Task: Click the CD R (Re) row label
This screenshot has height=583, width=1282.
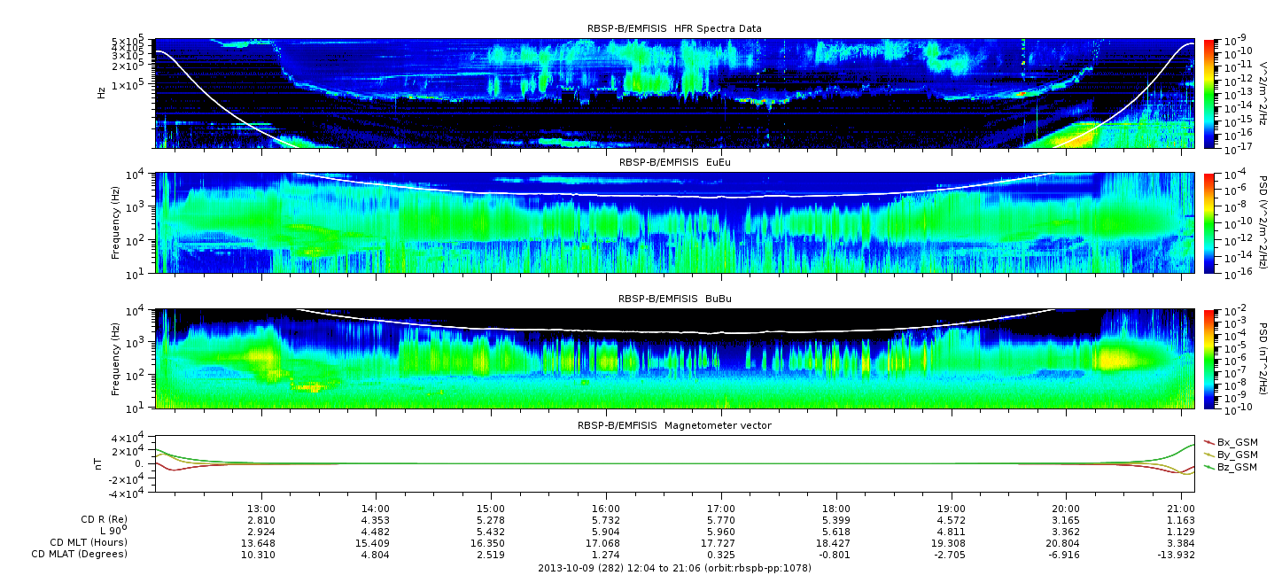Action: (98, 519)
